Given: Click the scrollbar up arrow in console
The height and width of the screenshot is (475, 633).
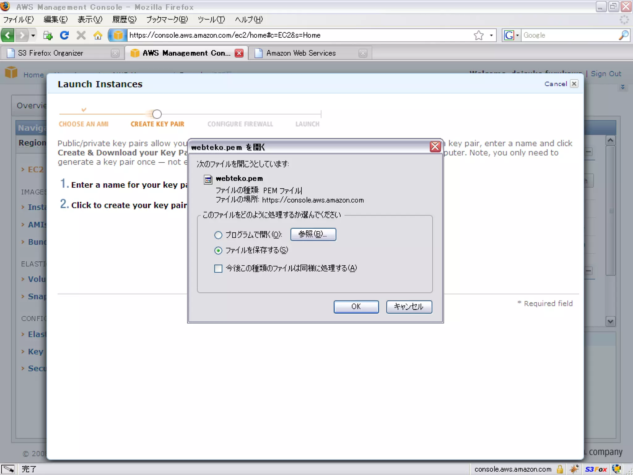Looking at the screenshot, I should pos(610,141).
